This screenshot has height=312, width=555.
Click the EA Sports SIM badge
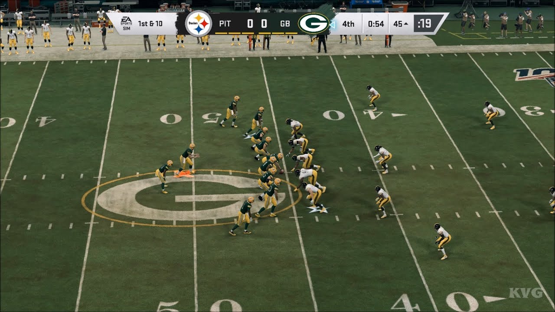pos(126,23)
